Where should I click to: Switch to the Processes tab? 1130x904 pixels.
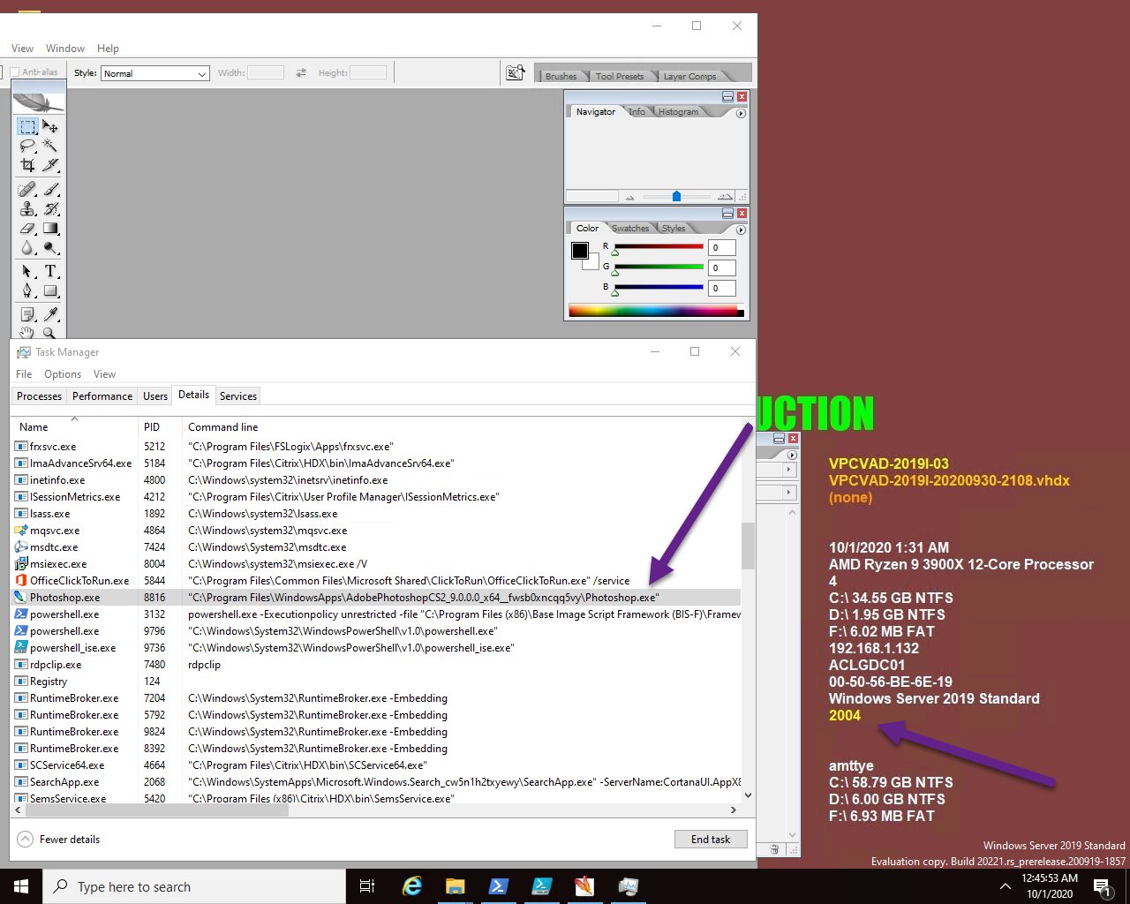(x=39, y=396)
